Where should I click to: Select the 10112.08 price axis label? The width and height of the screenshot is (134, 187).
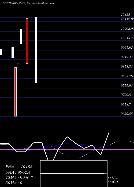click(x=127, y=19)
